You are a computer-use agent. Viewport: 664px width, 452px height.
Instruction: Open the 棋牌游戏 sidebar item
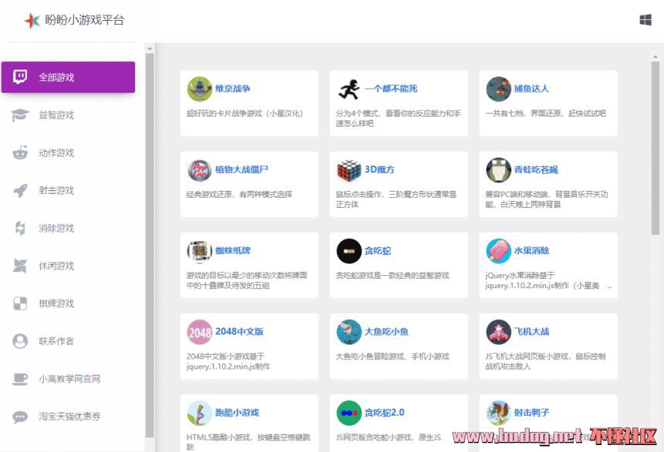click(x=56, y=304)
